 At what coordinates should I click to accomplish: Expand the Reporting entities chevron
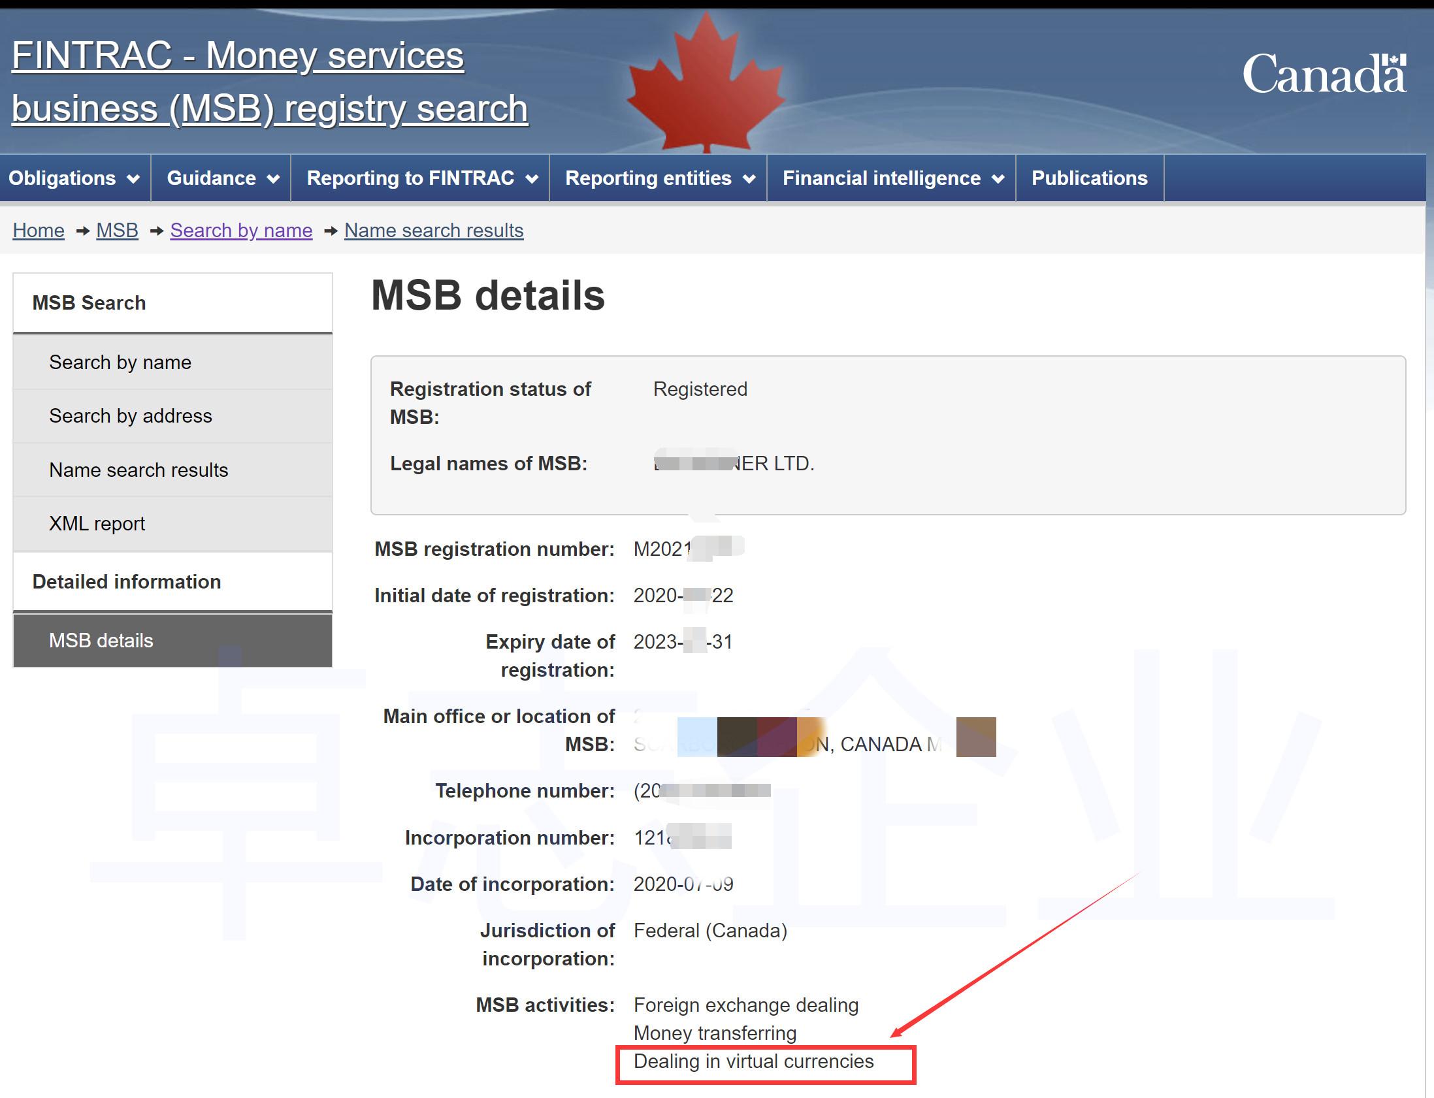(749, 179)
